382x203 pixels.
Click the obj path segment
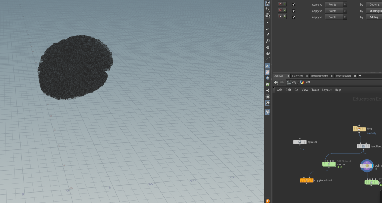[x=294, y=83]
